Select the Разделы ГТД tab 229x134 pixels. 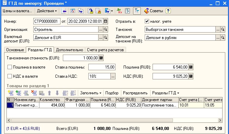(x=40, y=50)
